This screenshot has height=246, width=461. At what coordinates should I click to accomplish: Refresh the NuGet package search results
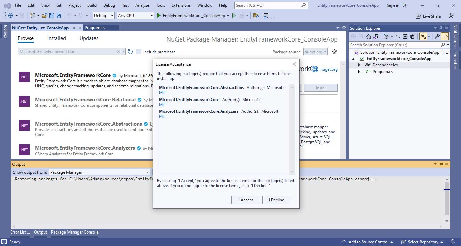[130, 52]
